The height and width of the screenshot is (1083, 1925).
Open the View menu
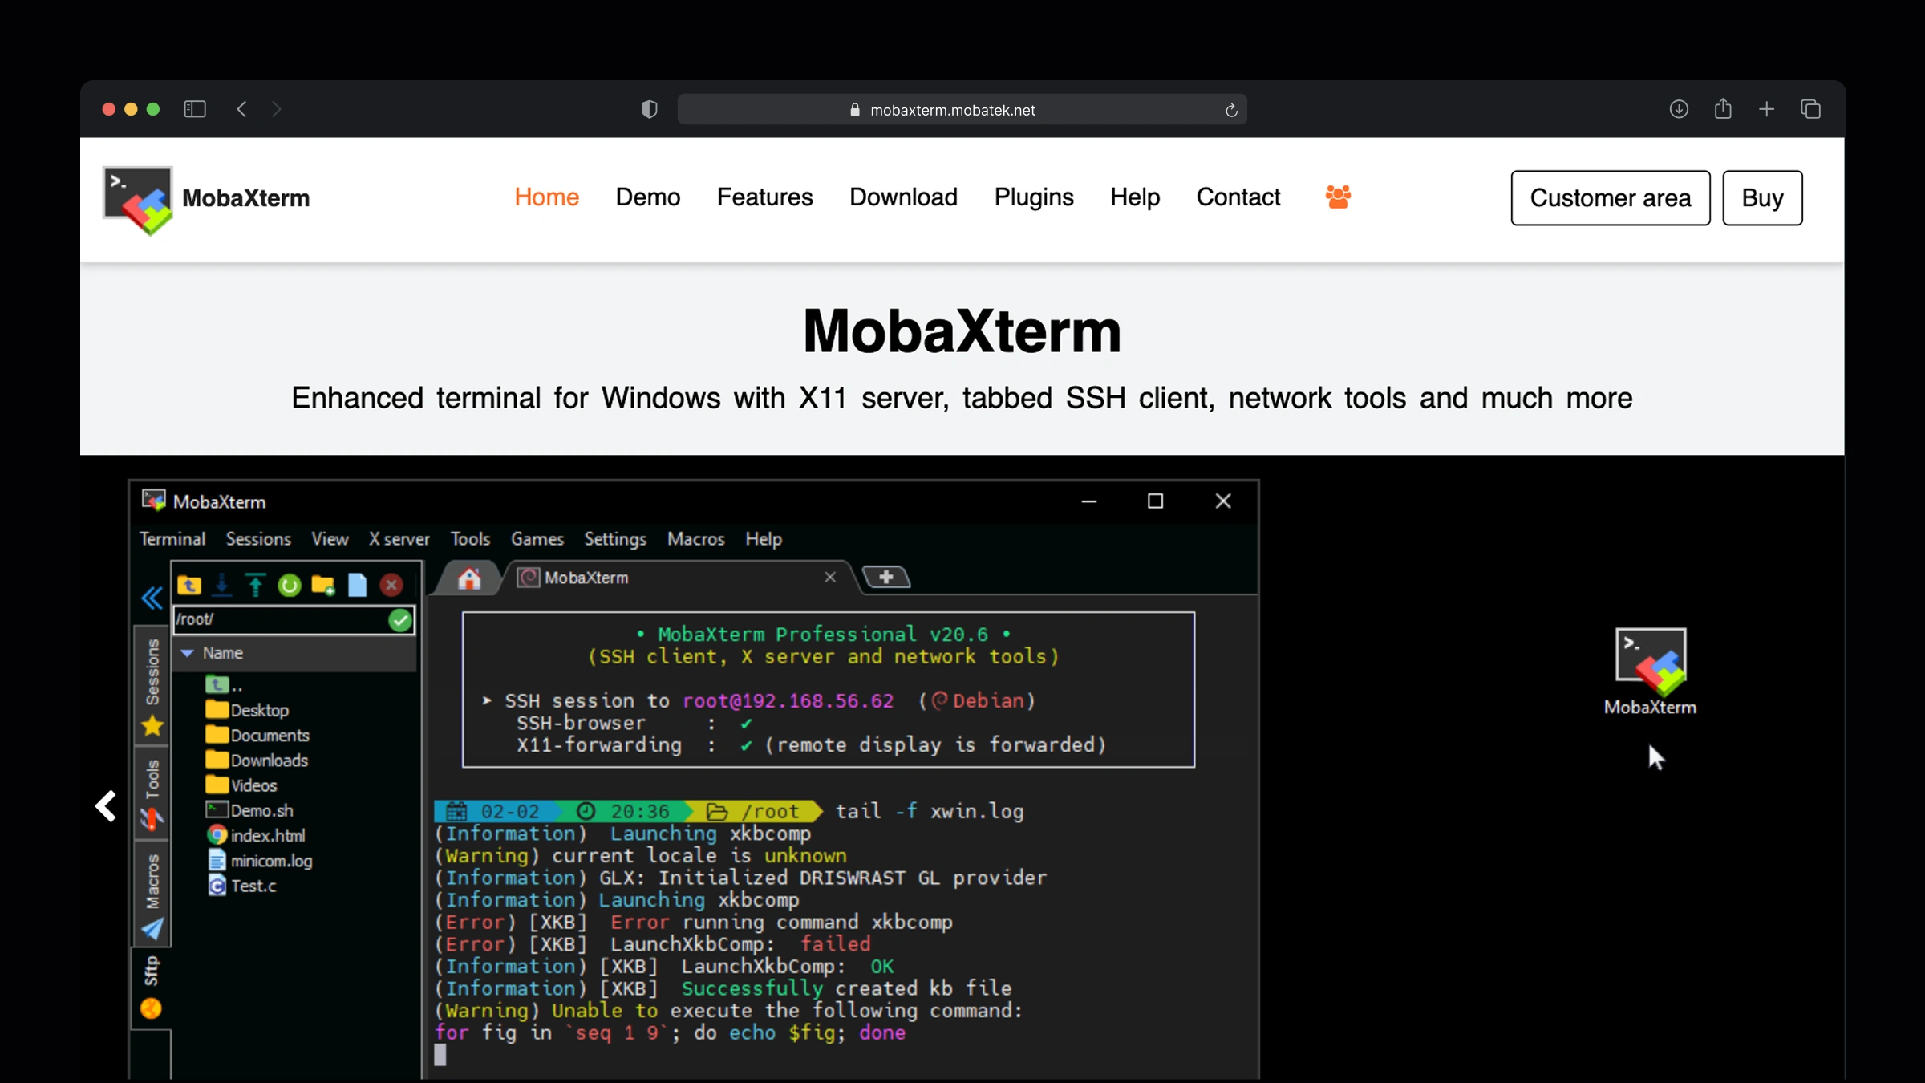coord(330,539)
